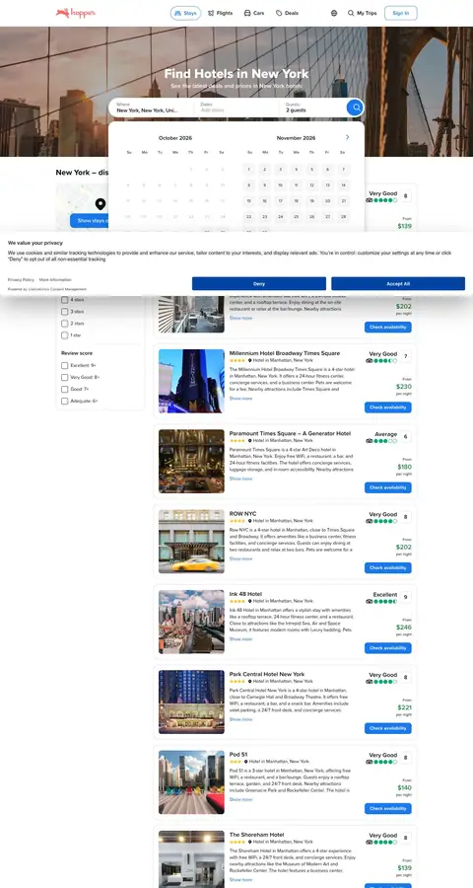Click location pin icon for Pod 51

click(246, 762)
